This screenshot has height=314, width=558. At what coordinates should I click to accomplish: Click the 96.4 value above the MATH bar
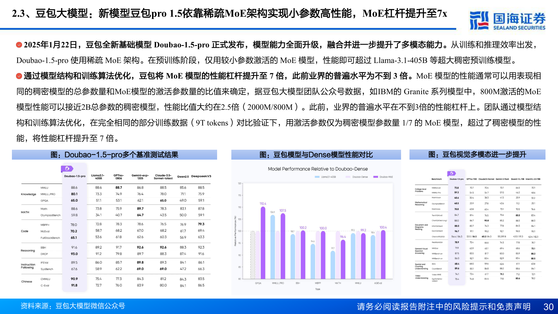click(x=343, y=237)
